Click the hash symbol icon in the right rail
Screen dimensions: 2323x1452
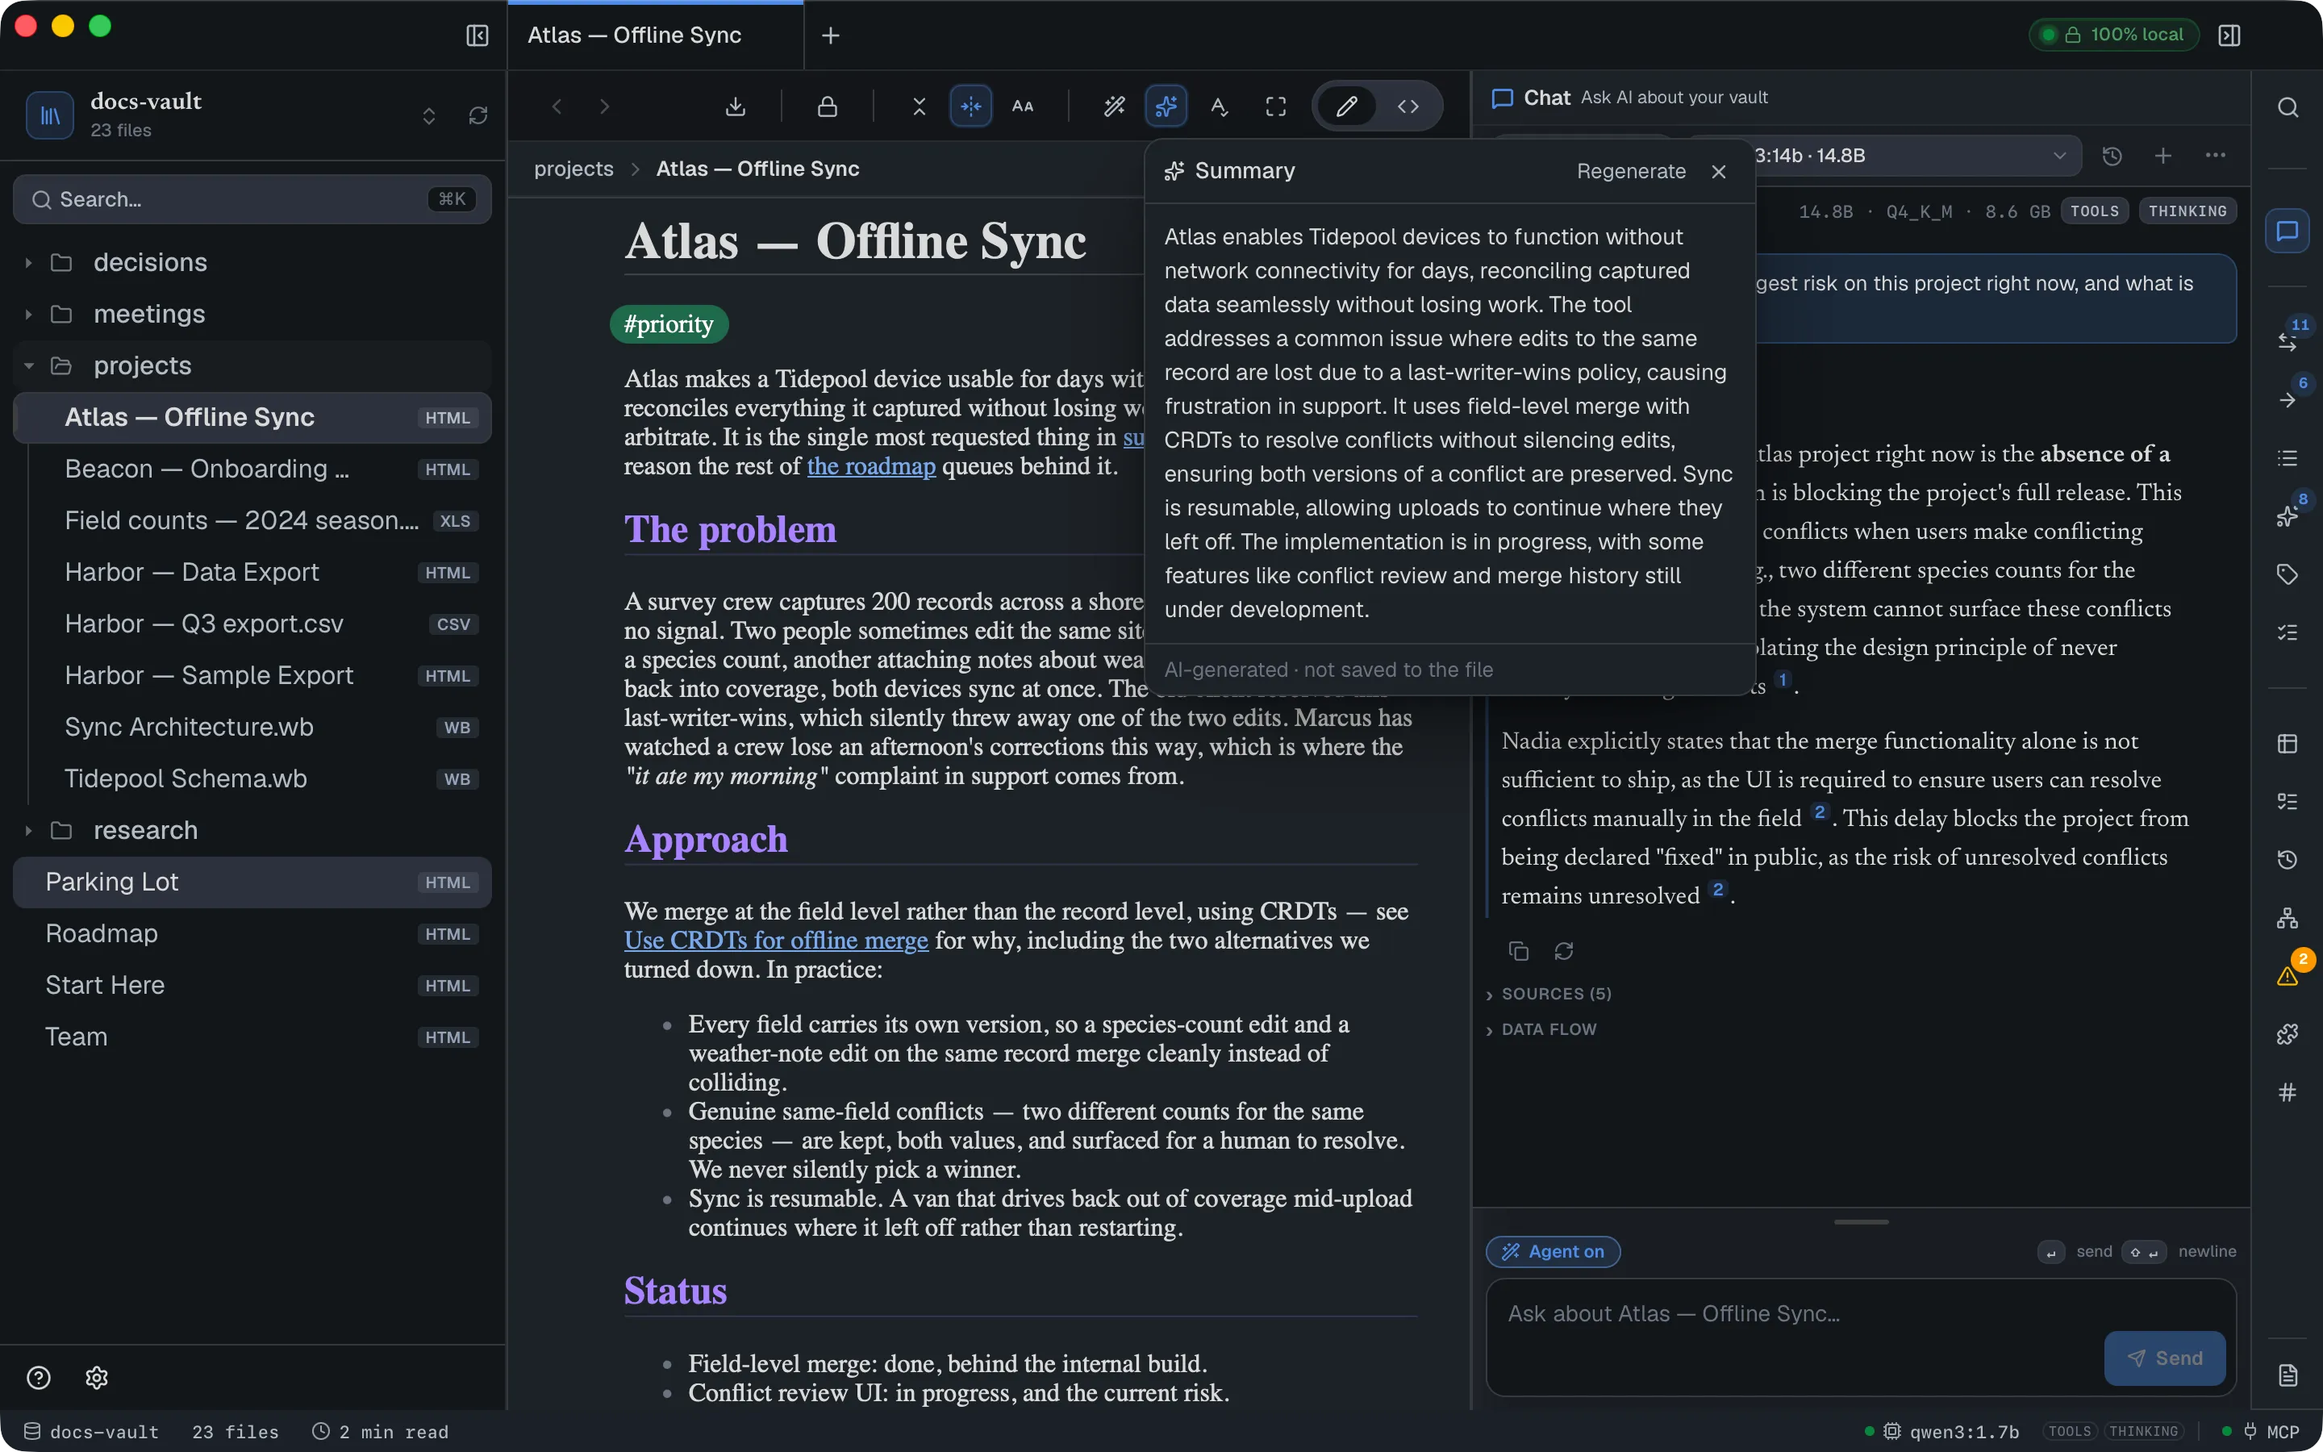pos(2288,1092)
